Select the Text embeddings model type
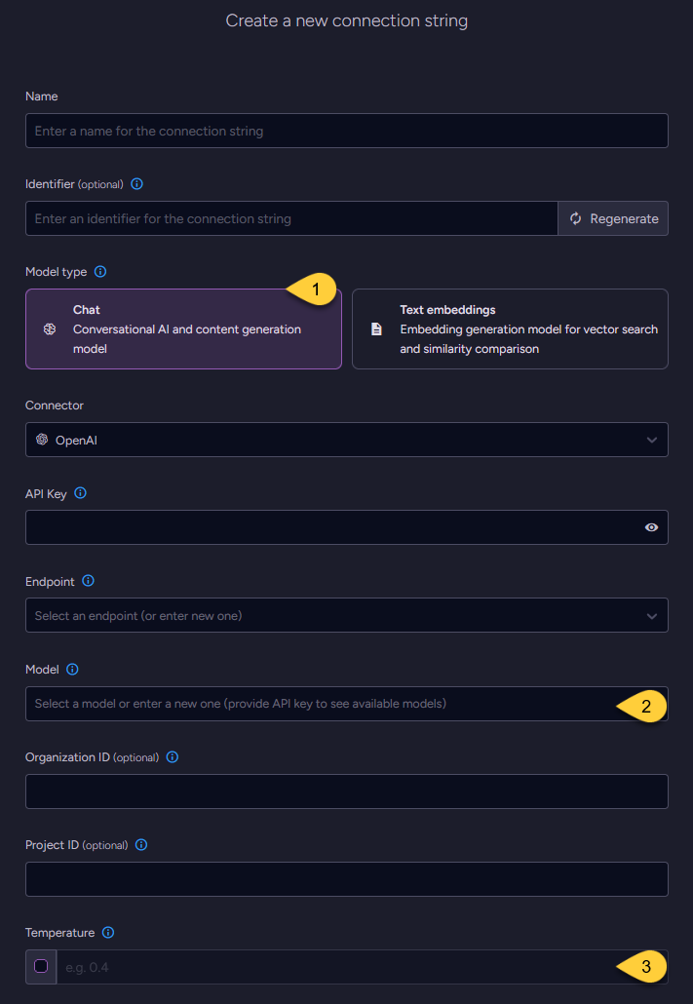The height and width of the screenshot is (1004, 693). click(510, 328)
